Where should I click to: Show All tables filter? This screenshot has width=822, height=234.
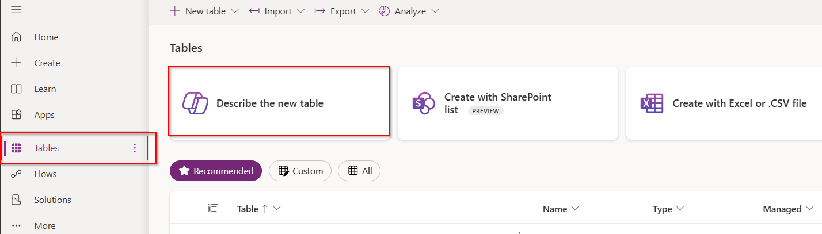click(359, 171)
